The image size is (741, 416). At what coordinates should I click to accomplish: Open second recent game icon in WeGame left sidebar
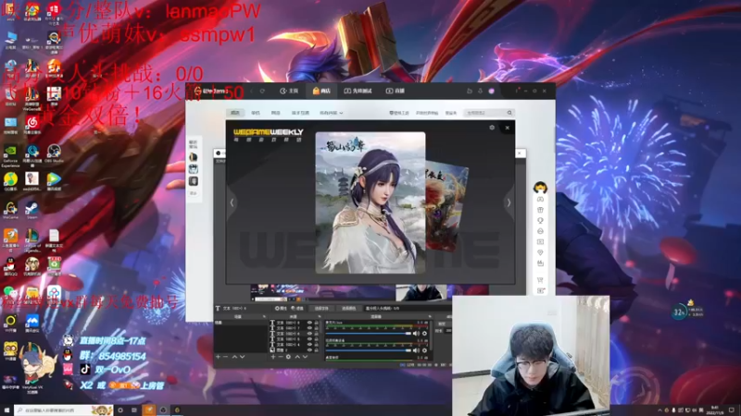(x=194, y=169)
